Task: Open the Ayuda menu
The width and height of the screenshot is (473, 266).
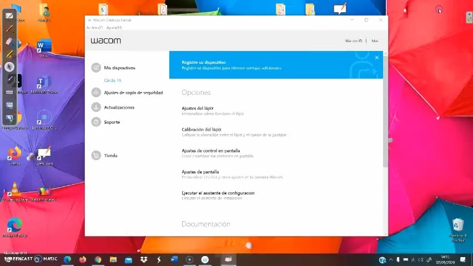Action: [x=114, y=27]
